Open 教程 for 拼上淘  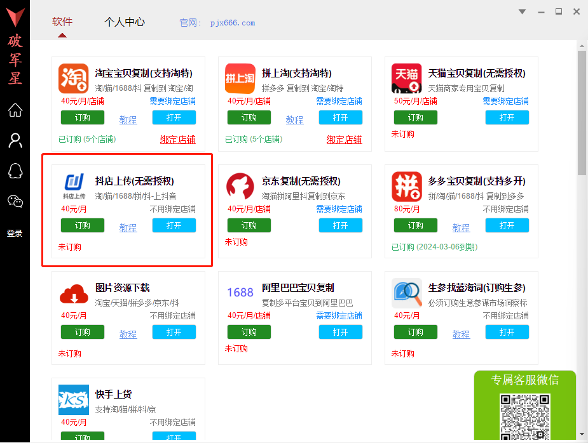[x=295, y=120]
